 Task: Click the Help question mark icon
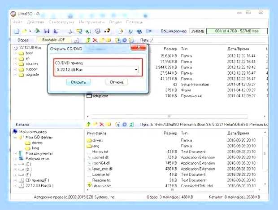click(x=139, y=31)
